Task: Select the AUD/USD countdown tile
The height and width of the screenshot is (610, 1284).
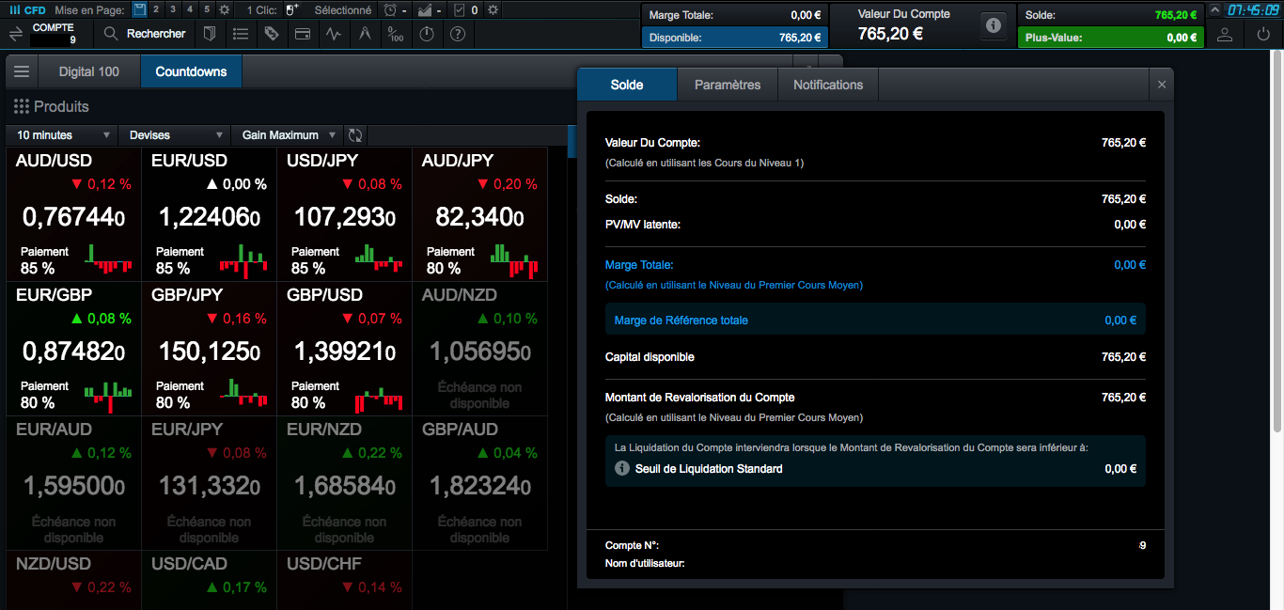Action: tap(74, 214)
